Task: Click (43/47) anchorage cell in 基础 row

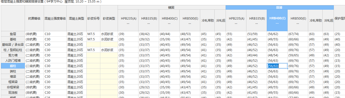Action: click(x=190, y=39)
